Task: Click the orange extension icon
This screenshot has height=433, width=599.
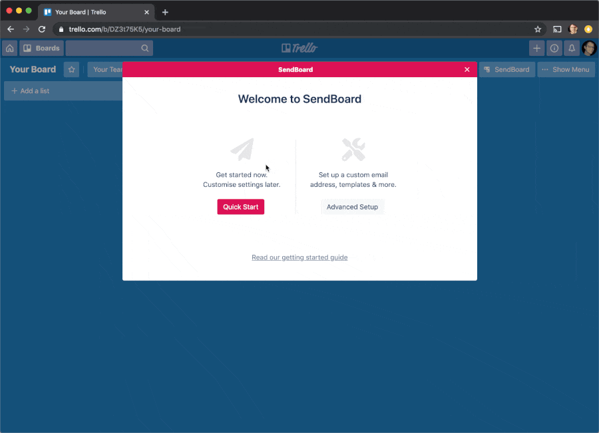Action: (x=588, y=29)
